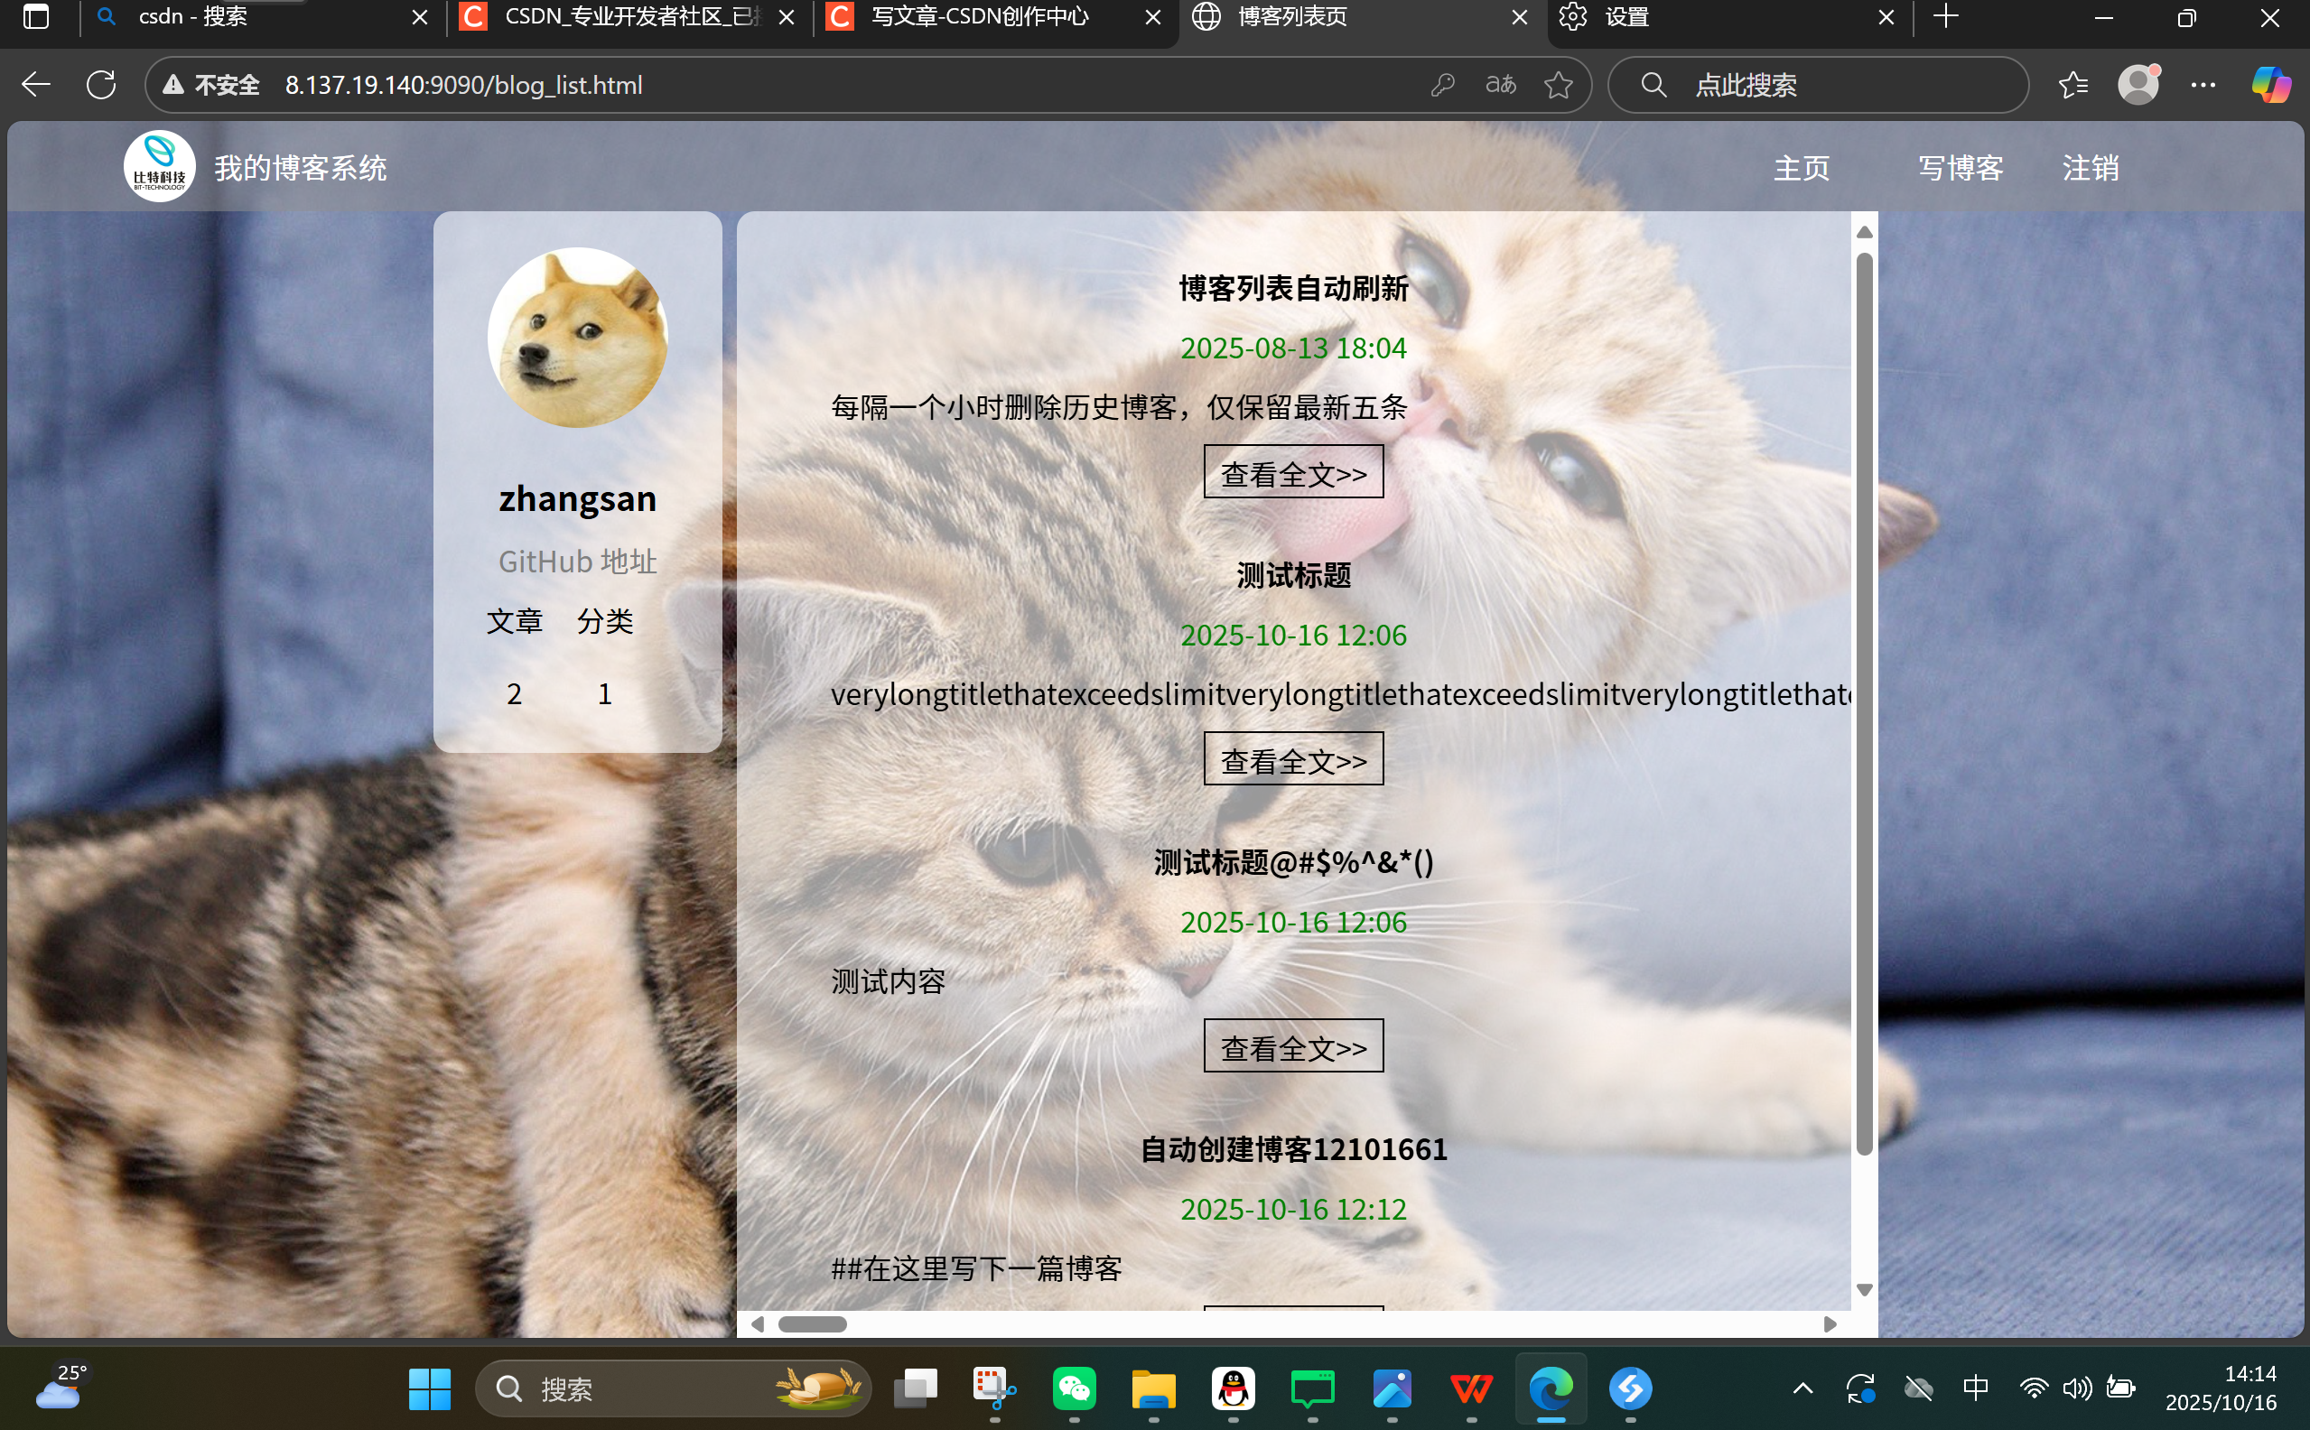
Task: Click the 注销 logout link
Action: (2090, 168)
